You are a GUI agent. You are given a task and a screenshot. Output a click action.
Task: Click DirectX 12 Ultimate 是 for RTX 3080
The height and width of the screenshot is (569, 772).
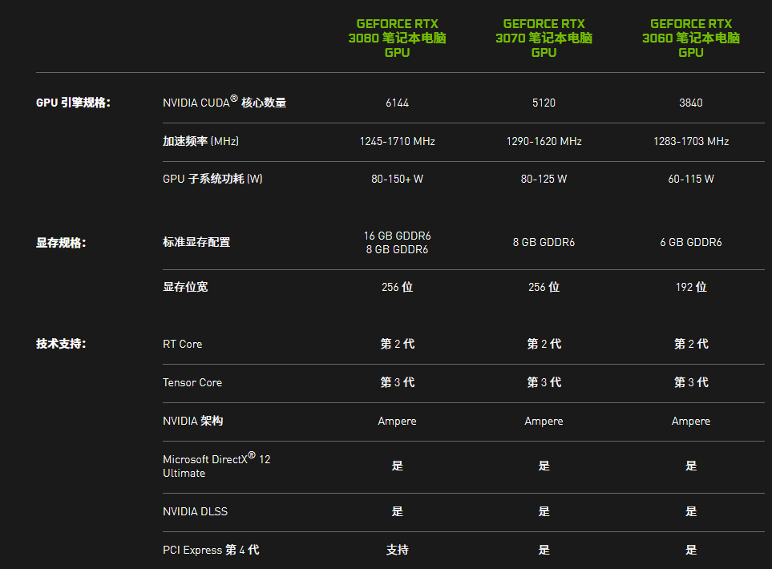[x=397, y=466]
